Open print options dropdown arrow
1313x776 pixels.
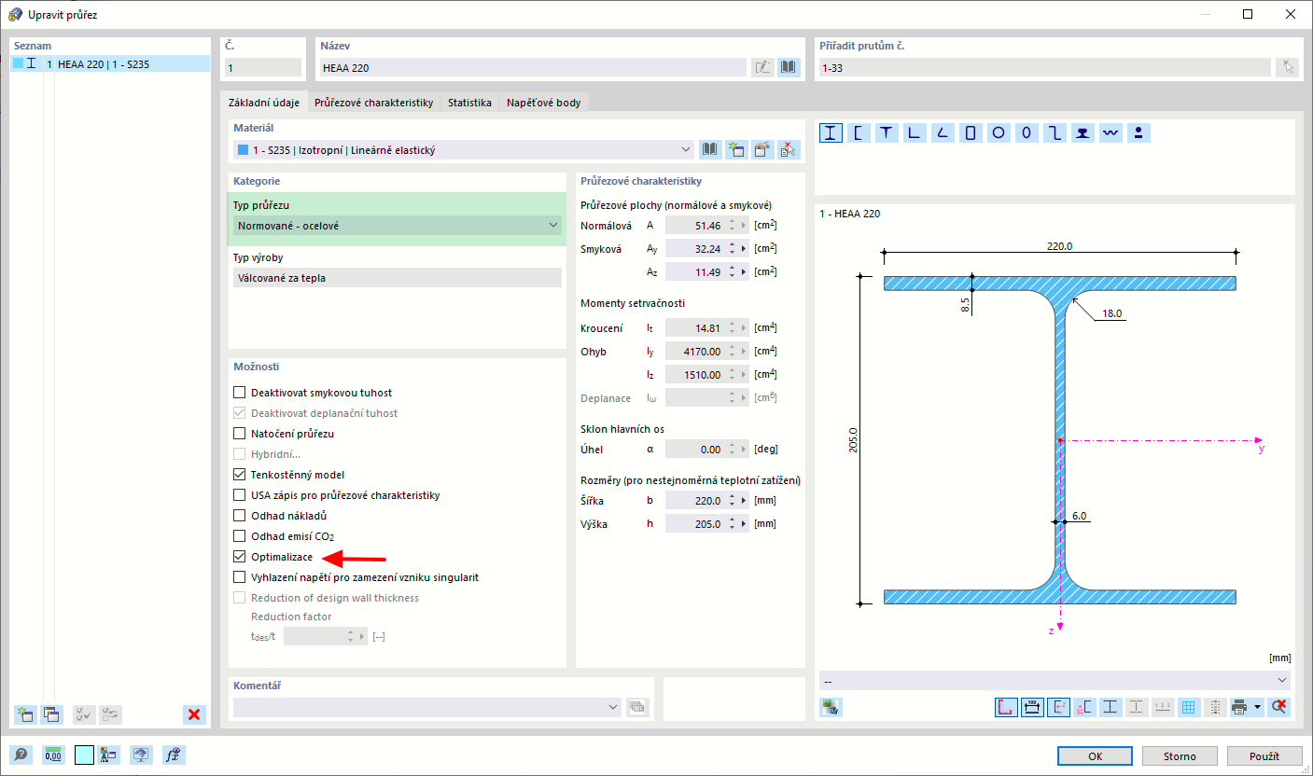[1258, 707]
